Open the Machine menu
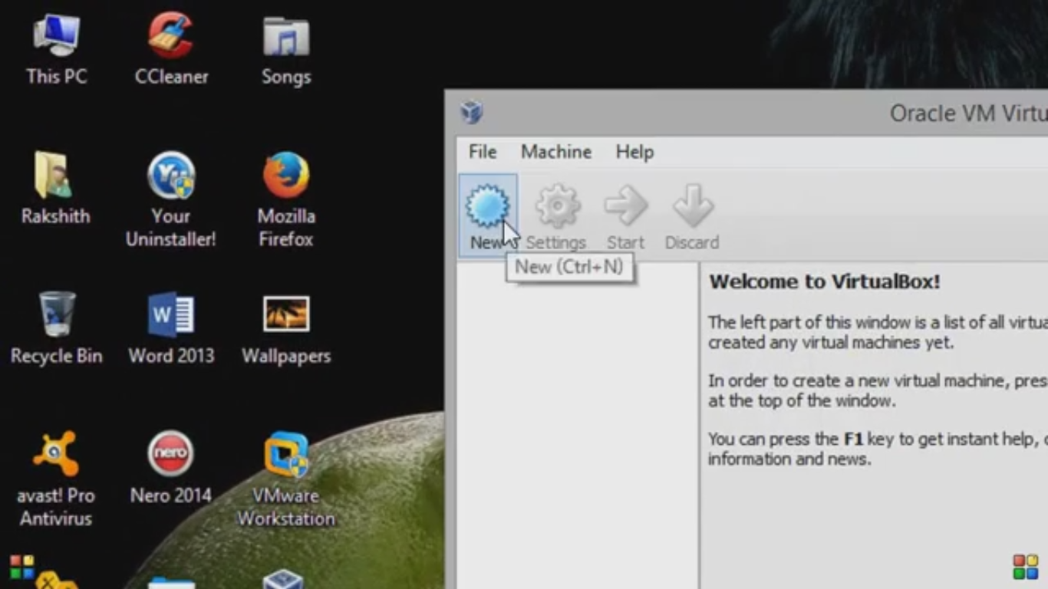1048x589 pixels. point(555,152)
